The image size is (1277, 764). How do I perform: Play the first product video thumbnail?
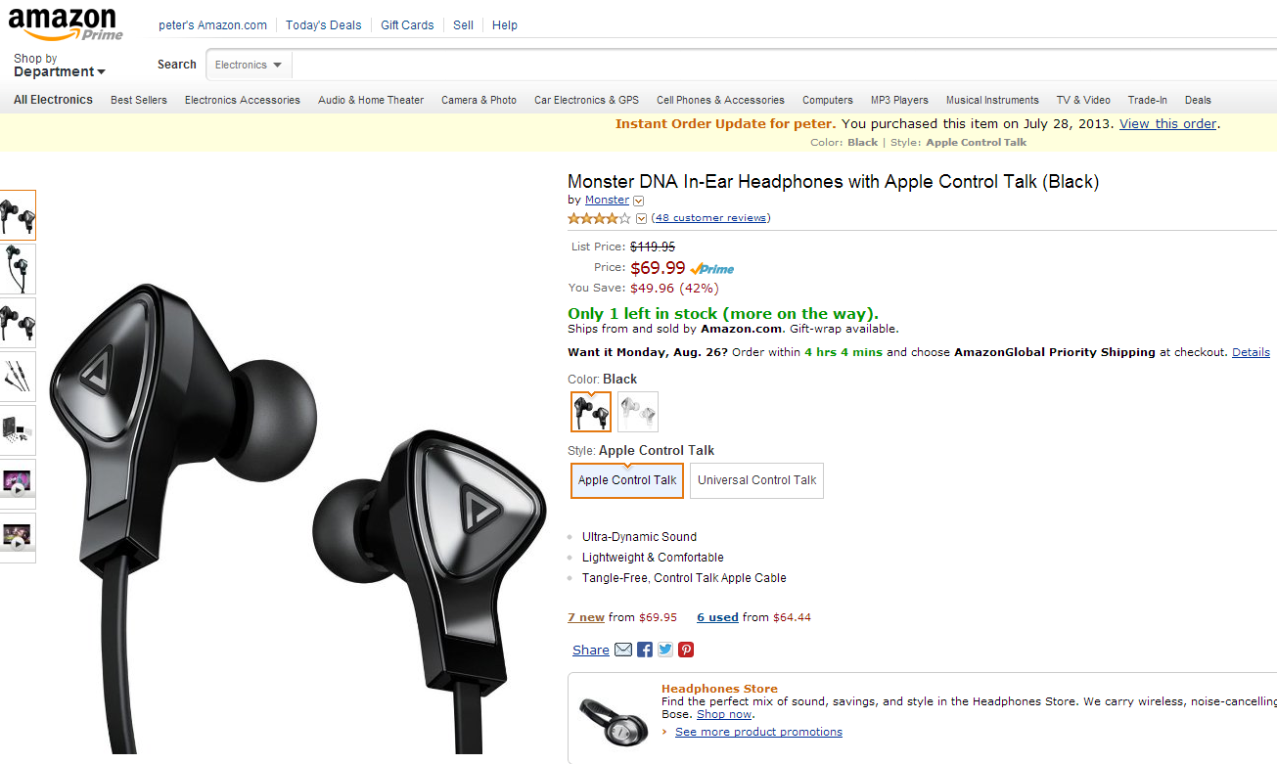click(x=18, y=484)
